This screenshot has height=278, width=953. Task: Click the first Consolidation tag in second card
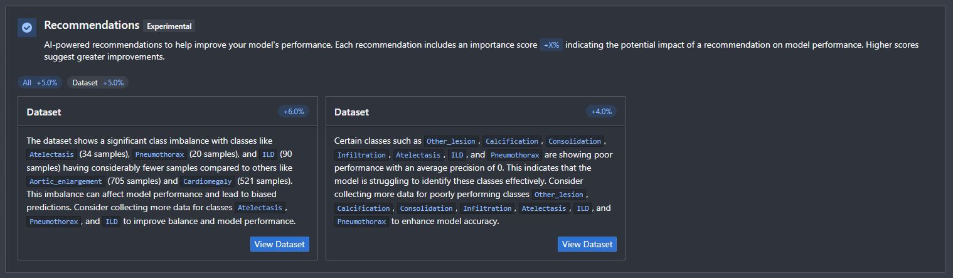click(x=574, y=141)
